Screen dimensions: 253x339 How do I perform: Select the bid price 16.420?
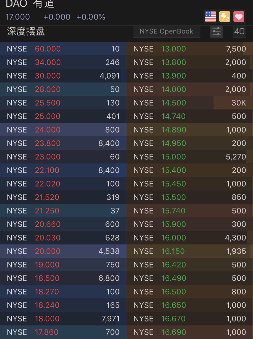pyautogui.click(x=174, y=265)
